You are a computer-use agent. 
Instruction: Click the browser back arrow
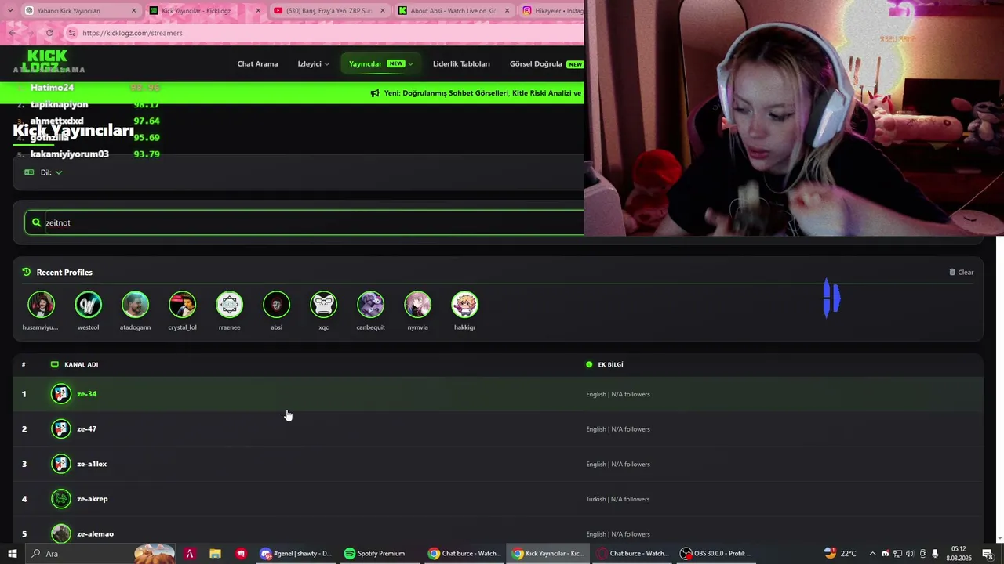(x=12, y=33)
